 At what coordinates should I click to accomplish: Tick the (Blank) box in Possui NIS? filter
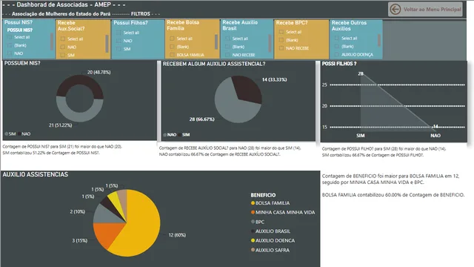tap(10, 45)
